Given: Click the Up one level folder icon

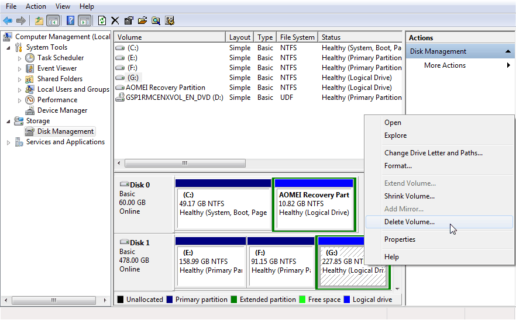Looking at the screenshot, I should tap(39, 20).
